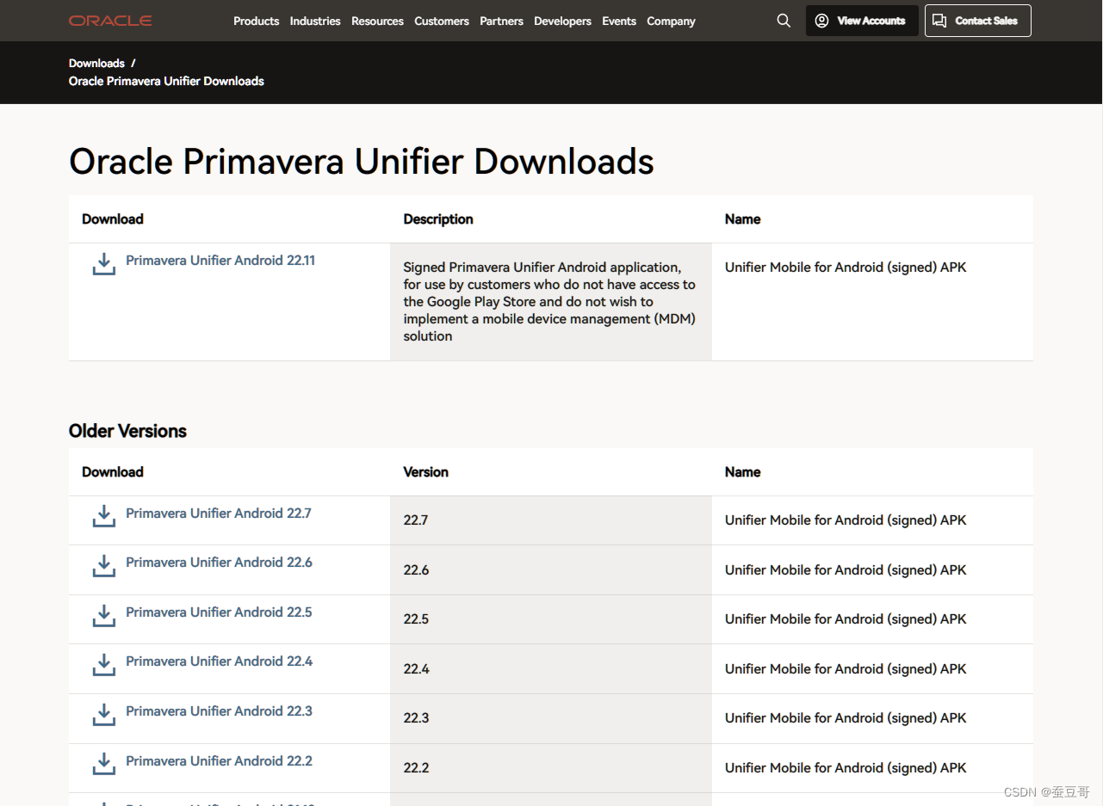
Task: Click the download icon beside version 22.3
Action: pos(103,715)
